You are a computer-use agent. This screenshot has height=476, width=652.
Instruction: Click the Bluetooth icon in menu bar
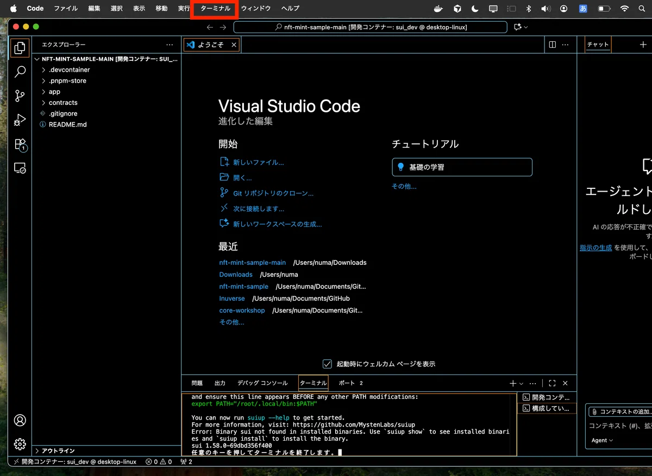click(x=528, y=9)
